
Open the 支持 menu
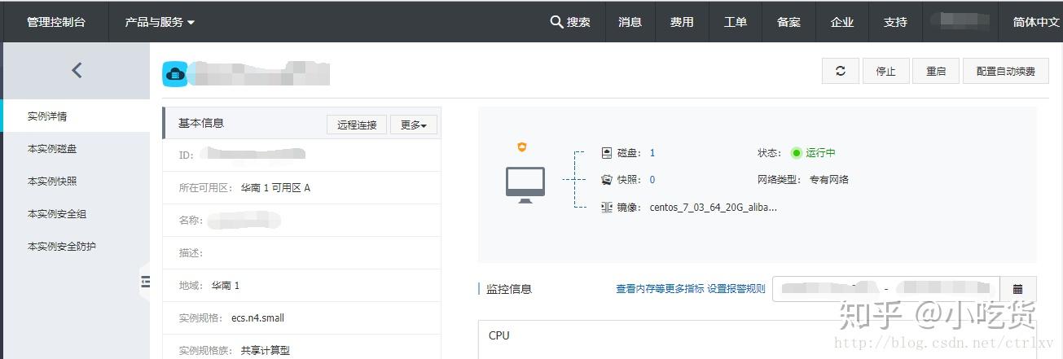point(895,22)
